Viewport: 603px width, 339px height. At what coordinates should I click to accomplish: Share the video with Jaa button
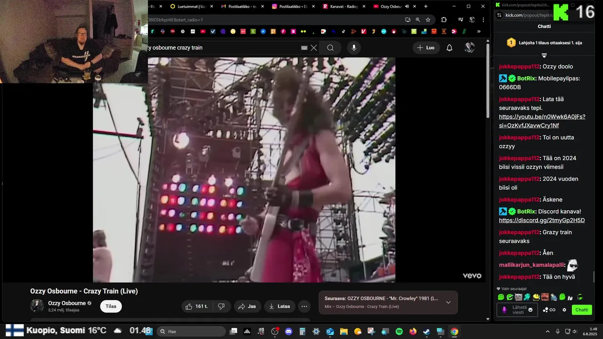247,307
